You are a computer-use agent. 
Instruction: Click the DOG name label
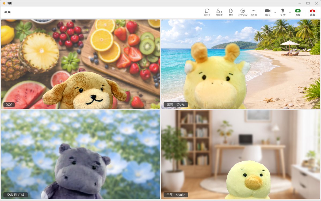(9, 105)
